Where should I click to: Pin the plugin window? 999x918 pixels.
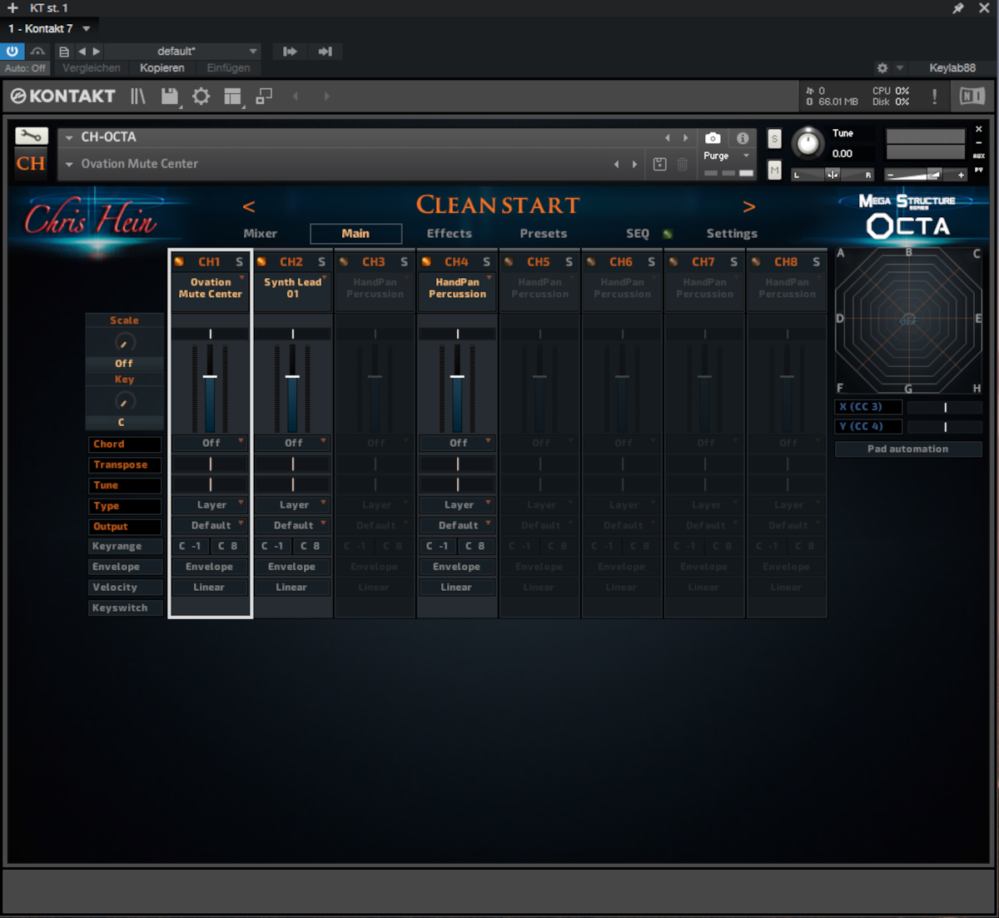pos(958,7)
